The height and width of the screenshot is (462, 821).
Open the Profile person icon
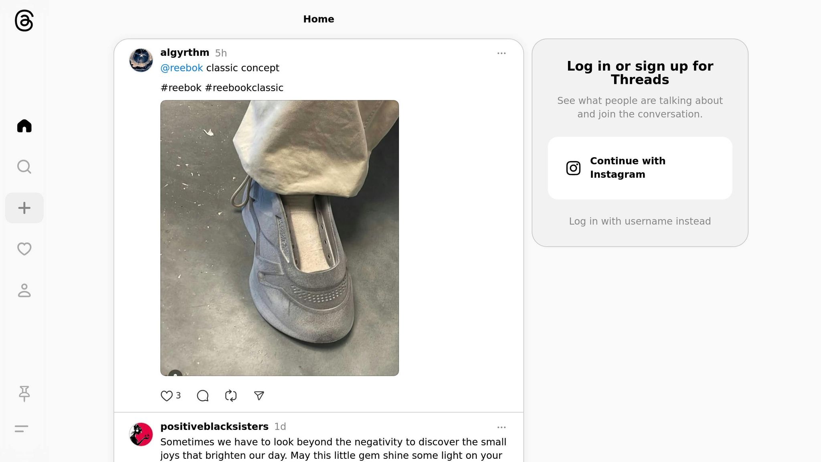(24, 290)
